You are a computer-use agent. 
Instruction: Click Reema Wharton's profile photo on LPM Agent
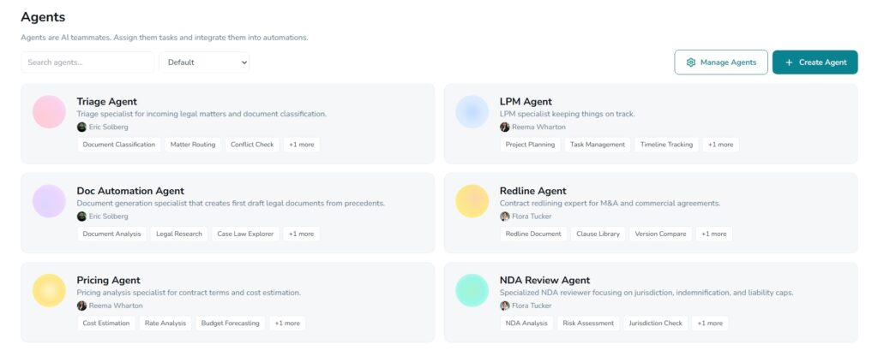(505, 127)
